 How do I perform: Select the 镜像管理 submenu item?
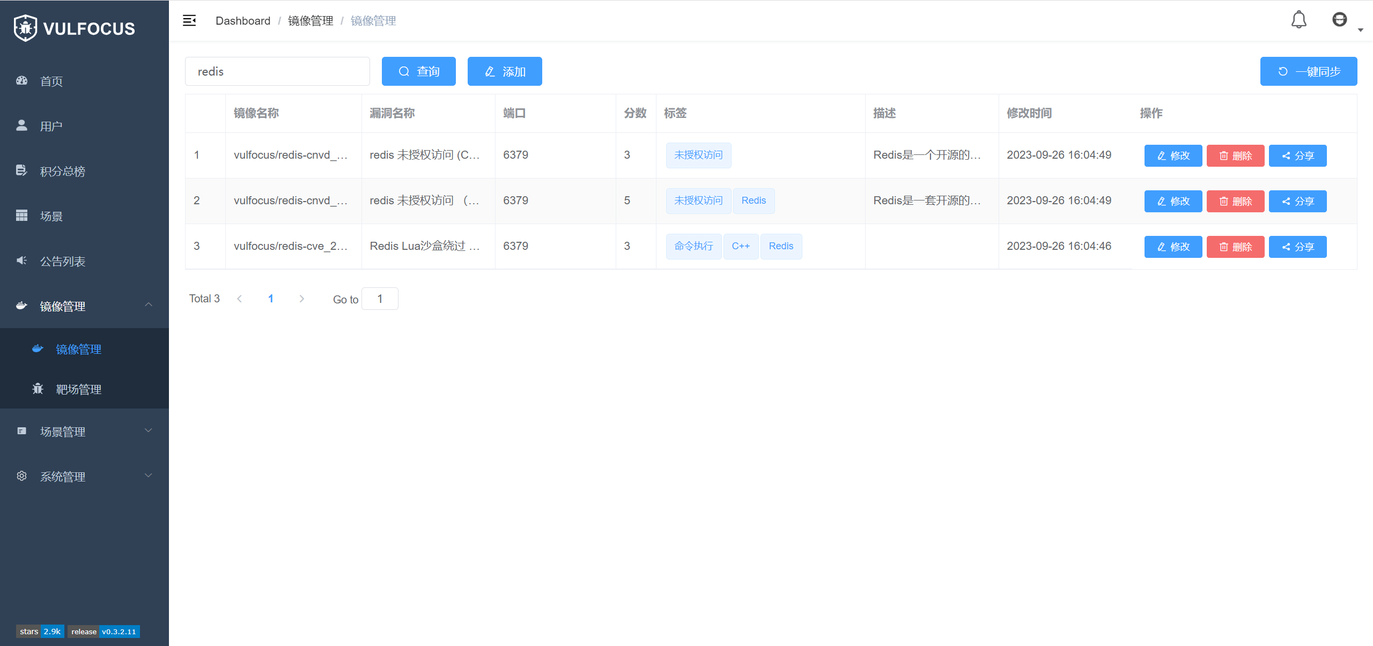tap(78, 349)
